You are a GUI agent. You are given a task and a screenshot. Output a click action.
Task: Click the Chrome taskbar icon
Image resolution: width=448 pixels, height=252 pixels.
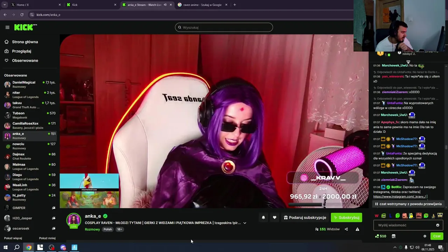[29, 247]
